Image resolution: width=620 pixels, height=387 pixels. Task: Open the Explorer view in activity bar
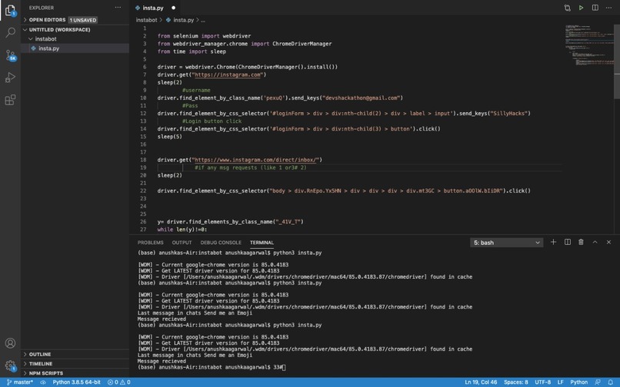10,10
